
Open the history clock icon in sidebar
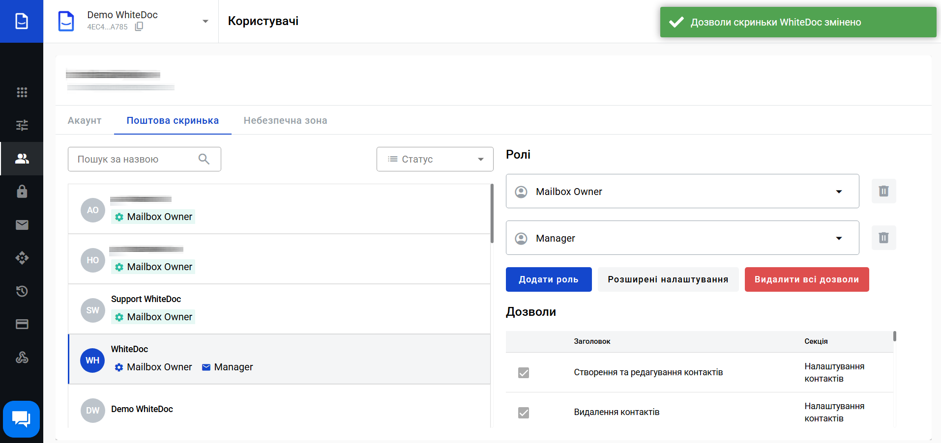click(22, 291)
